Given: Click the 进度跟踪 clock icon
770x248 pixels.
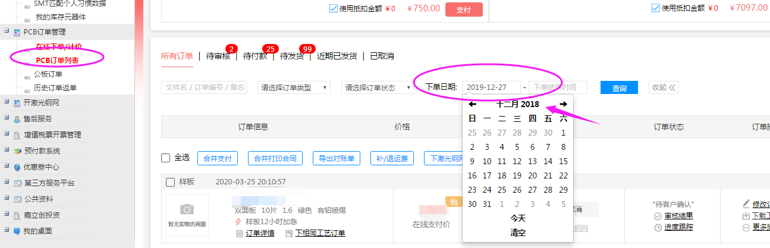Looking at the screenshot, I should tap(658, 227).
